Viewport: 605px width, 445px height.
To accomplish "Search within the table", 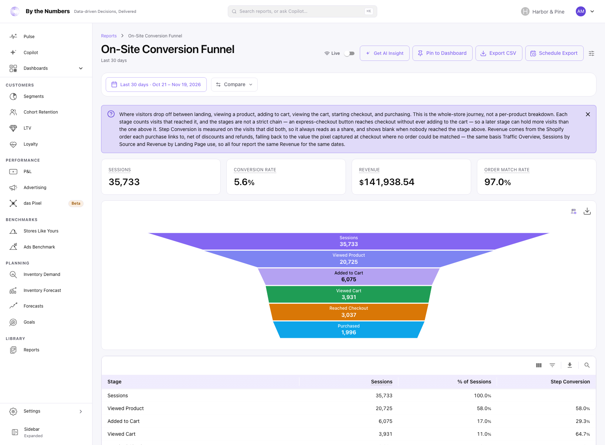I will [587, 365].
